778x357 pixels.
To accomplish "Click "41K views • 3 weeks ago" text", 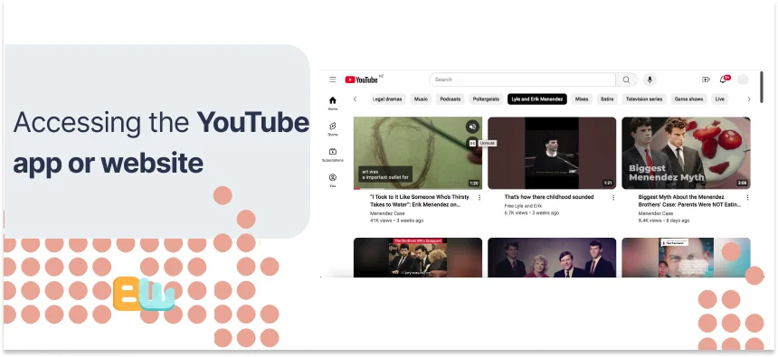I will 397,221.
